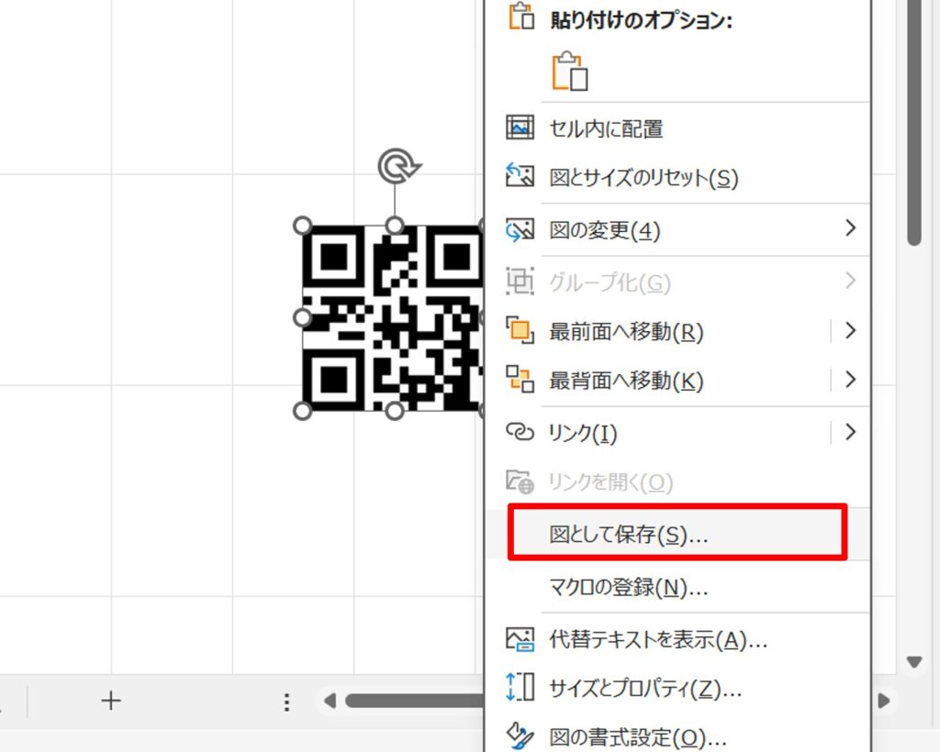Click the 最前面へ移動 icon
940x752 pixels.
point(520,330)
